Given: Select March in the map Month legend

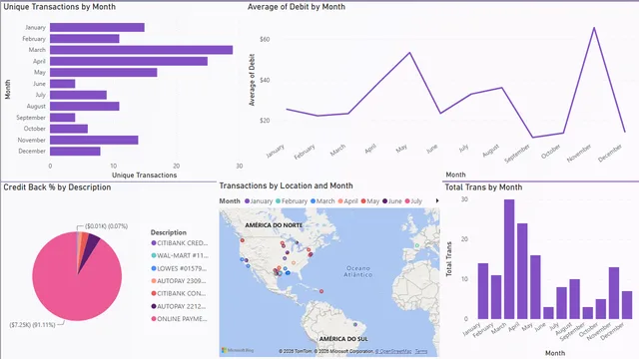Looking at the screenshot, I should (322, 201).
